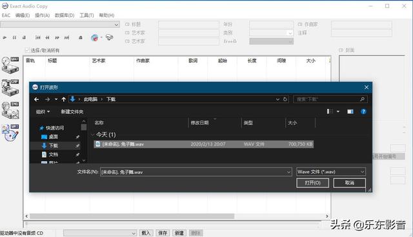The height and width of the screenshot is (237, 413).
Task: Expand the address bar history dropdown
Action: coord(277,99)
